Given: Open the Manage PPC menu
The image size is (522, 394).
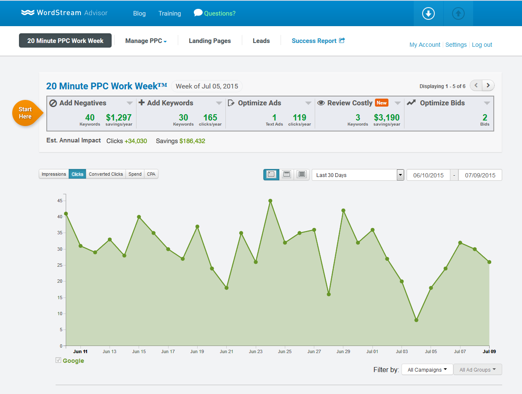Looking at the screenshot, I should pyautogui.click(x=146, y=41).
